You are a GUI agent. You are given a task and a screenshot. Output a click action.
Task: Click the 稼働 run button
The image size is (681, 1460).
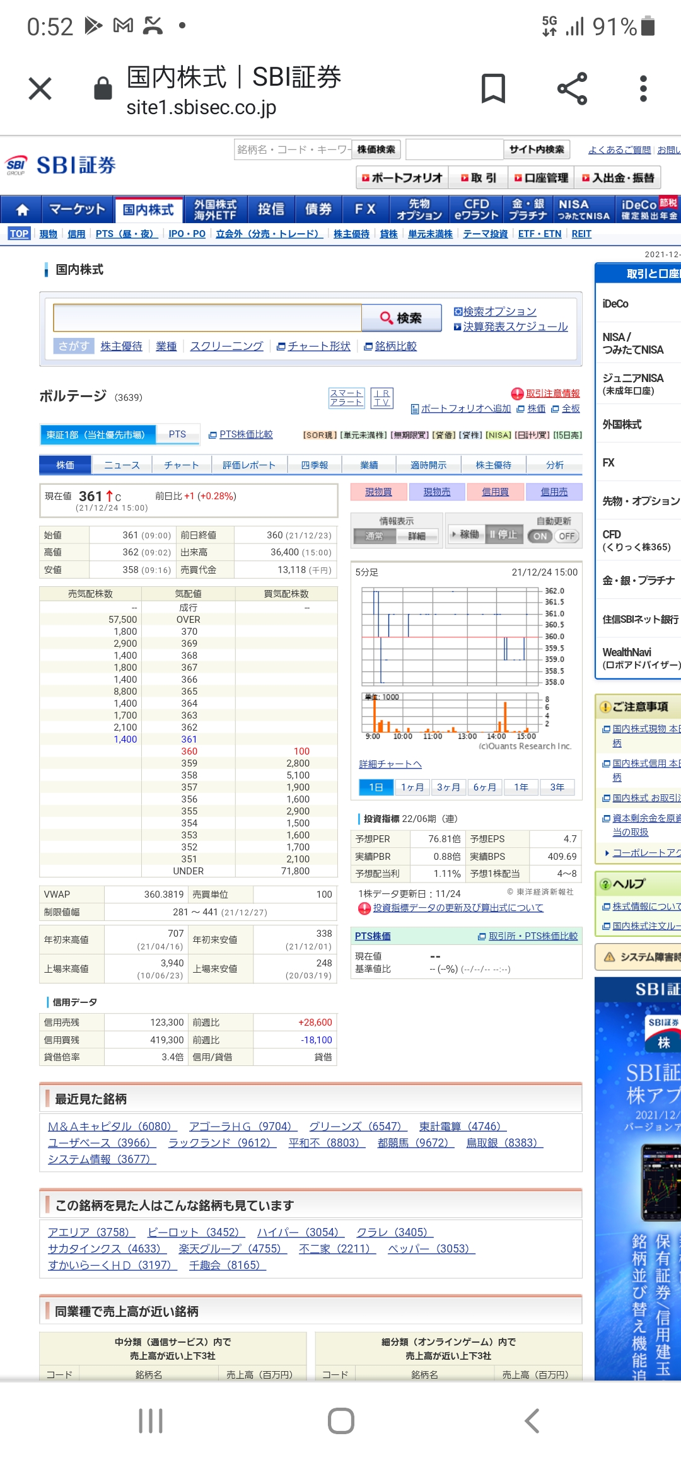pos(465,535)
